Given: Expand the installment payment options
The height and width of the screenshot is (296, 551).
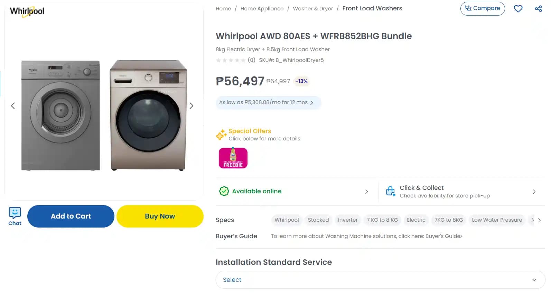Looking at the screenshot, I should 268,103.
